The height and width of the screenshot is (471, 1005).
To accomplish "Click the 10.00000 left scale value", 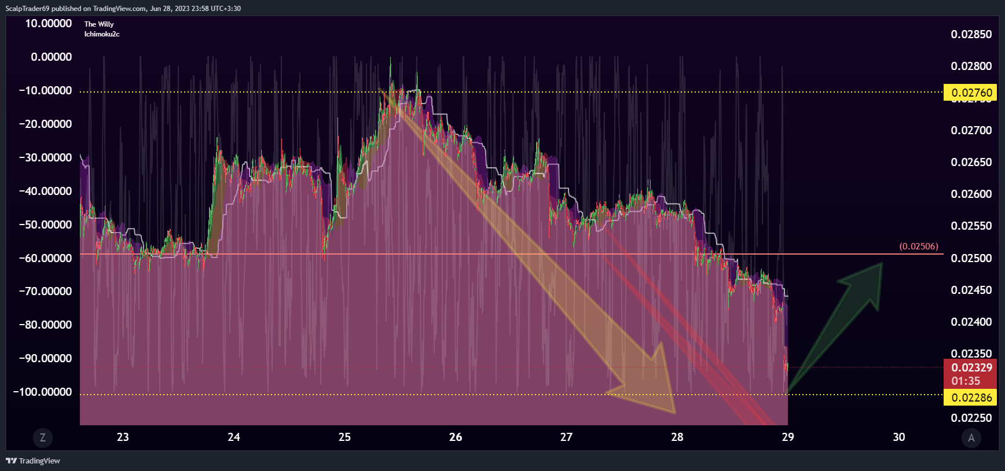I will [x=49, y=23].
